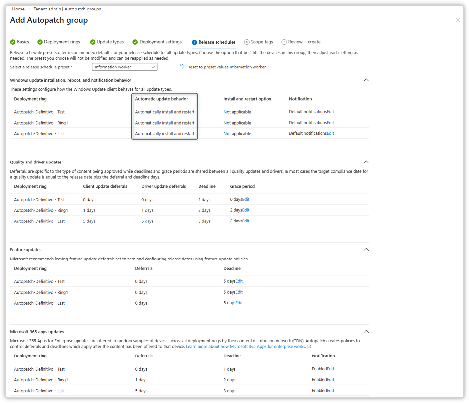
Task: Collapse the Windows update installation behavior section
Action: (x=366, y=80)
